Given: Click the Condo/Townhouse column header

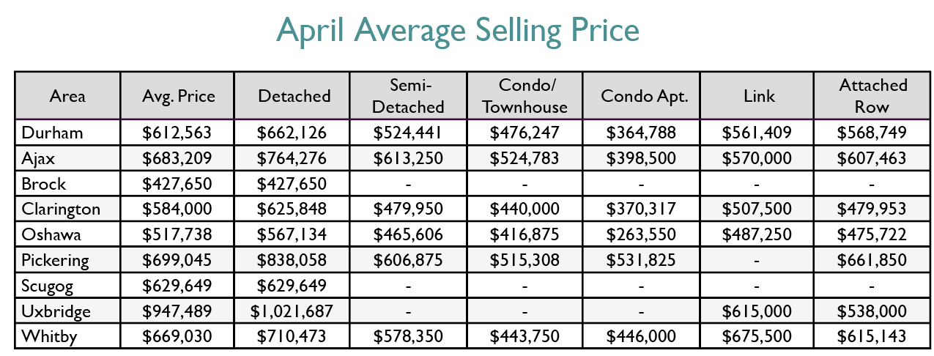Looking at the screenshot, I should tap(524, 96).
